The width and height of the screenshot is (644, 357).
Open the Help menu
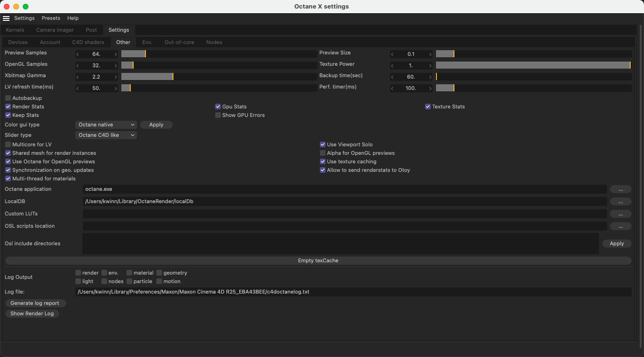coord(73,18)
